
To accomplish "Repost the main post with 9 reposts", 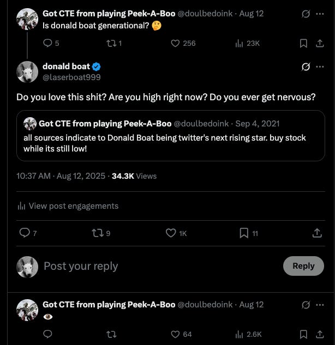I will tap(97, 233).
